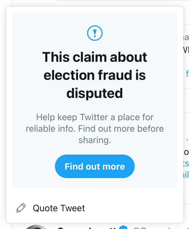Viewport: 189px width, 229px height.
Task: Open the cut-off blue link ending in 'ts'
Action: 186,163
